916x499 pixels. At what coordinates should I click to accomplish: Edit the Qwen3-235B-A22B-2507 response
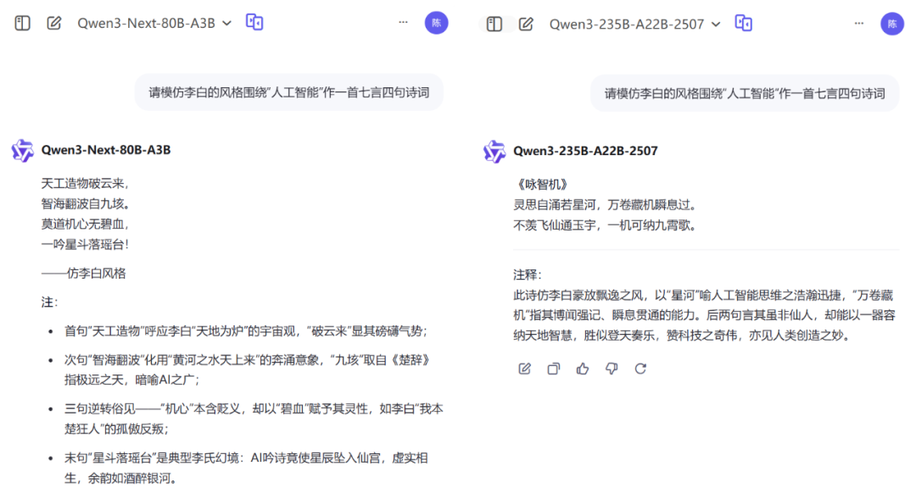pyautogui.click(x=525, y=369)
